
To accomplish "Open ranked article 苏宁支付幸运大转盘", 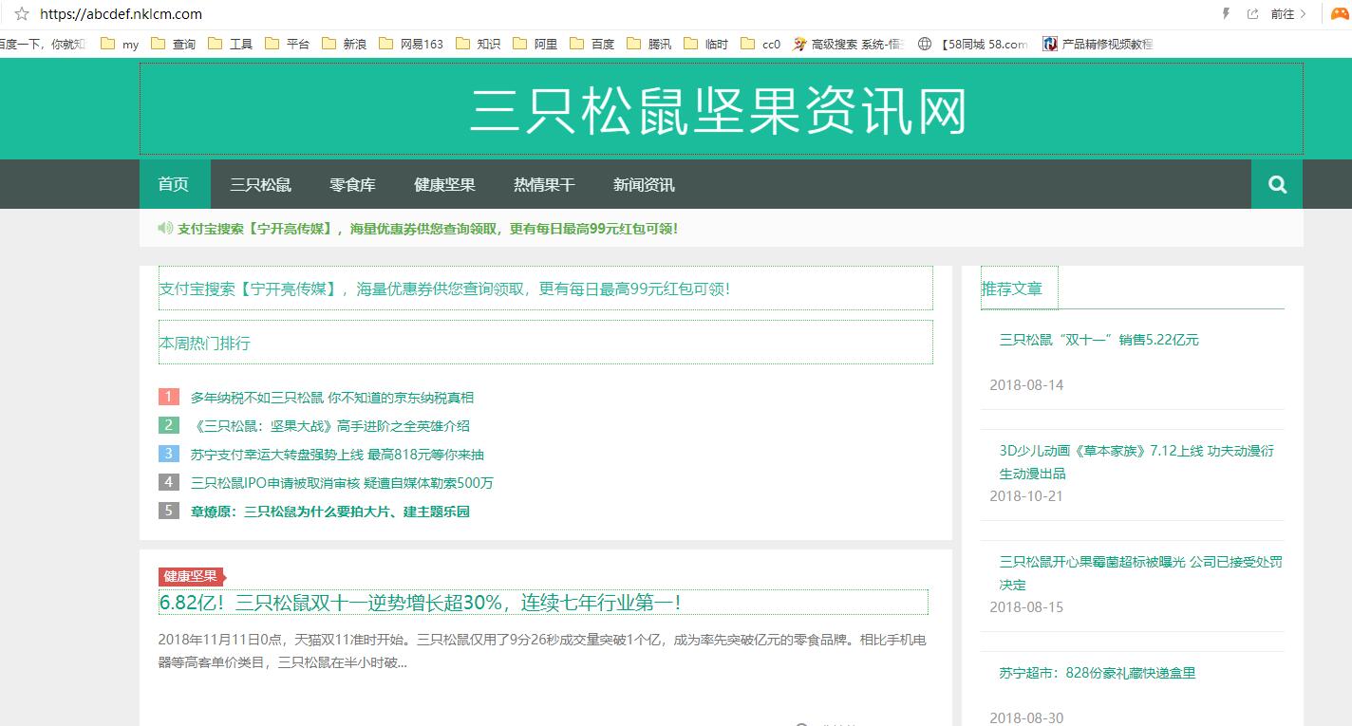I will point(337,455).
